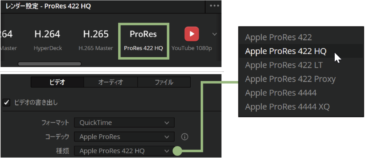Click the preset list horizontal scrollbar

50,64
